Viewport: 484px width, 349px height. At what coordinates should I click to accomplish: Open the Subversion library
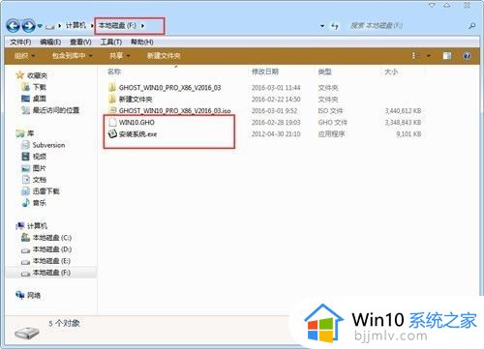coord(48,145)
